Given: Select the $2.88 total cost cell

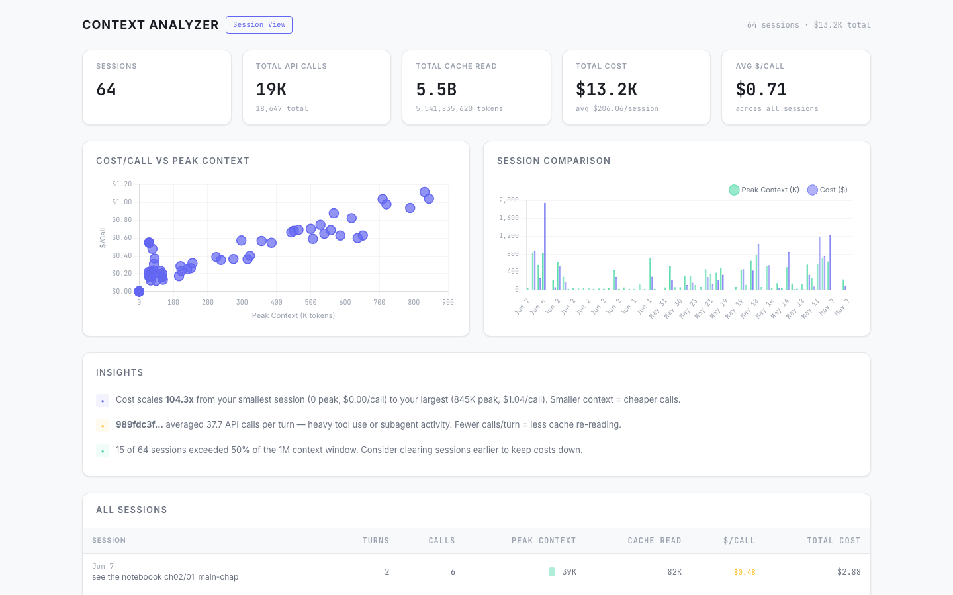Looking at the screenshot, I should coord(849,572).
